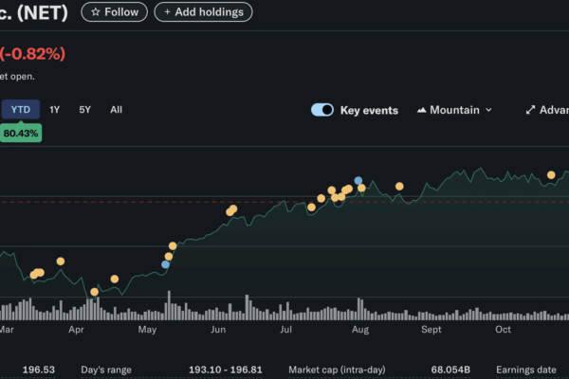Click the yellow event marker in early April
This screenshot has width=569, height=379.
94,292
